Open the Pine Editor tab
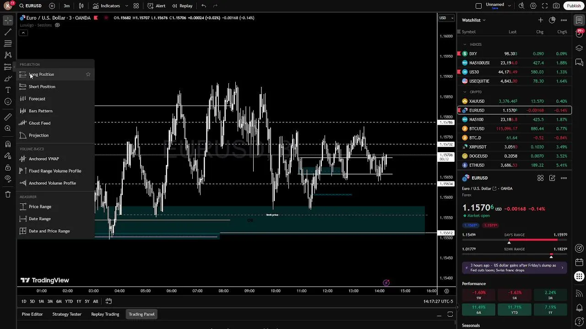 coord(32,314)
